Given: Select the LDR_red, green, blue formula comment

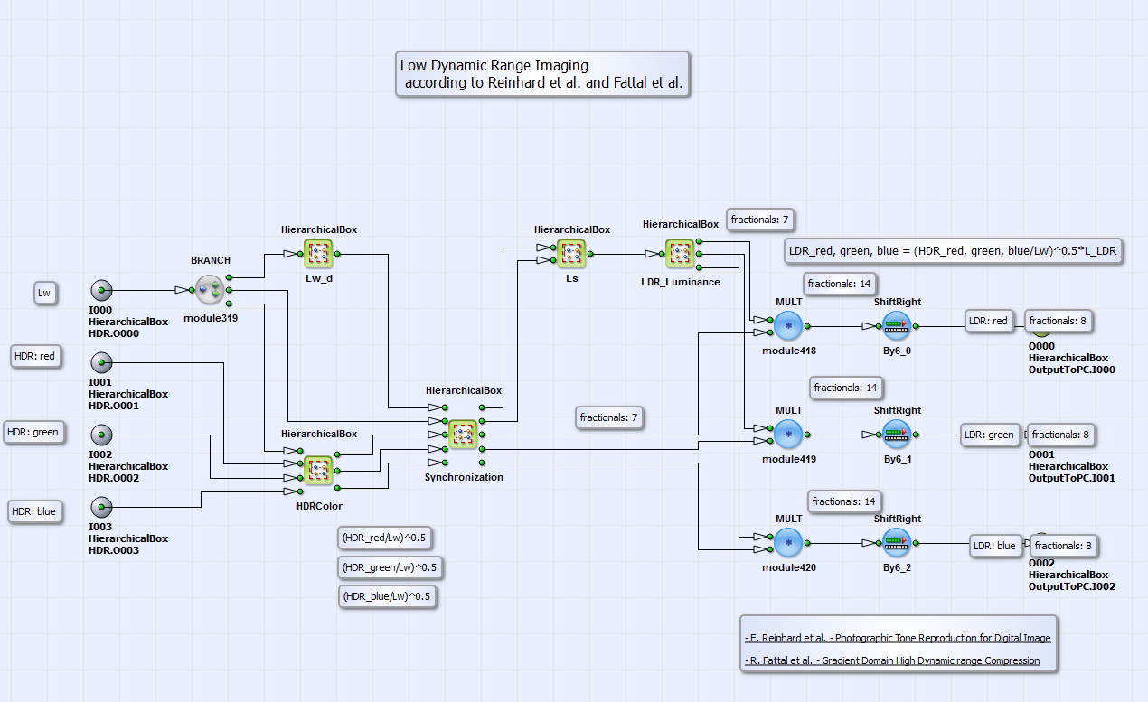Looking at the screenshot, I should [954, 251].
